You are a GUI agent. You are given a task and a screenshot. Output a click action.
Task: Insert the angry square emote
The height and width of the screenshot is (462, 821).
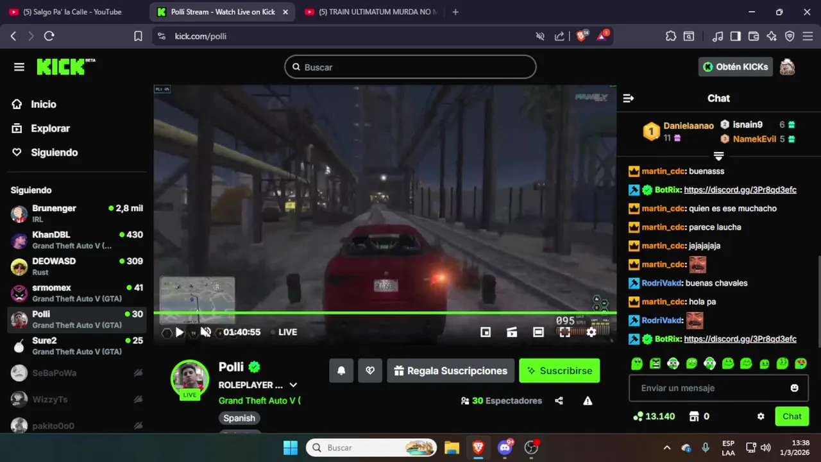[655, 363]
